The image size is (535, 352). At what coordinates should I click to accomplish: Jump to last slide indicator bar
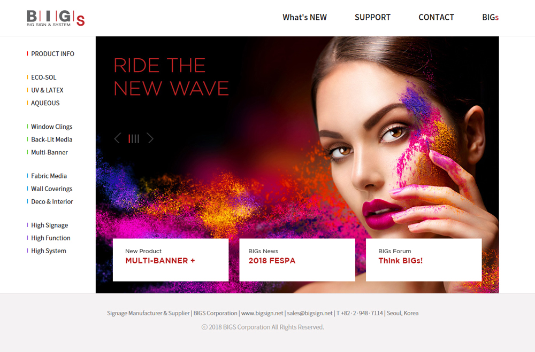pyautogui.click(x=138, y=139)
